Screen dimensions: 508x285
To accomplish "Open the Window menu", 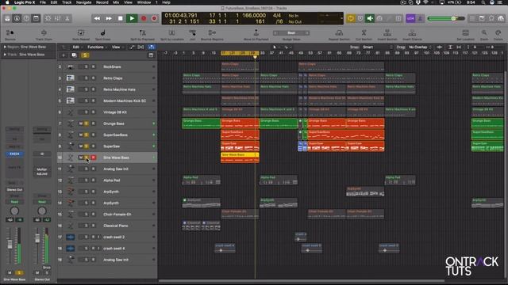I will (x=144, y=2).
